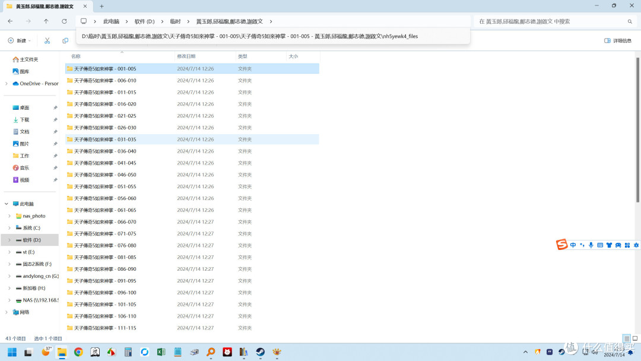This screenshot has height=361, width=641.
Task: Sort by 类型 column header
Action: (x=243, y=56)
